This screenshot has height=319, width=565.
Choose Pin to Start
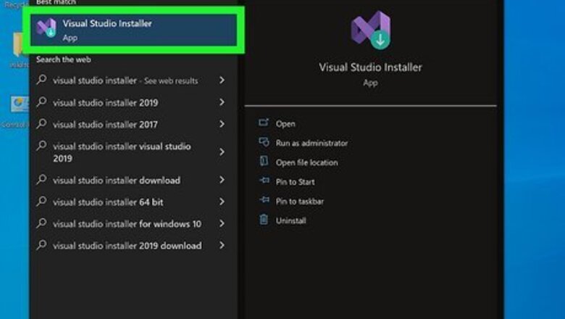coord(295,182)
